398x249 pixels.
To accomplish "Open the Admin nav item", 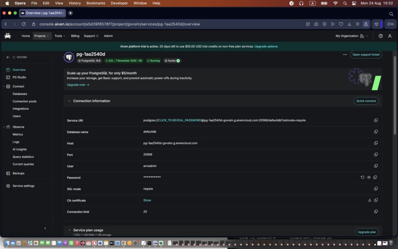I will (108, 36).
